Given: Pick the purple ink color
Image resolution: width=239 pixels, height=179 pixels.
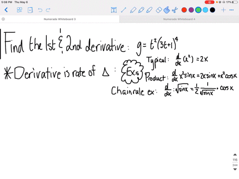Looking at the screenshot, I should tap(191, 10).
